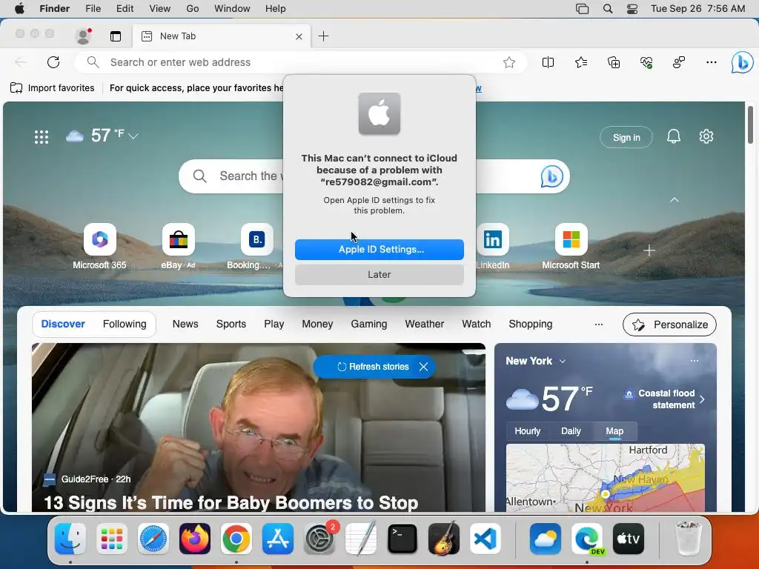Switch to the Sports tab
759x569 pixels.
pos(231,324)
